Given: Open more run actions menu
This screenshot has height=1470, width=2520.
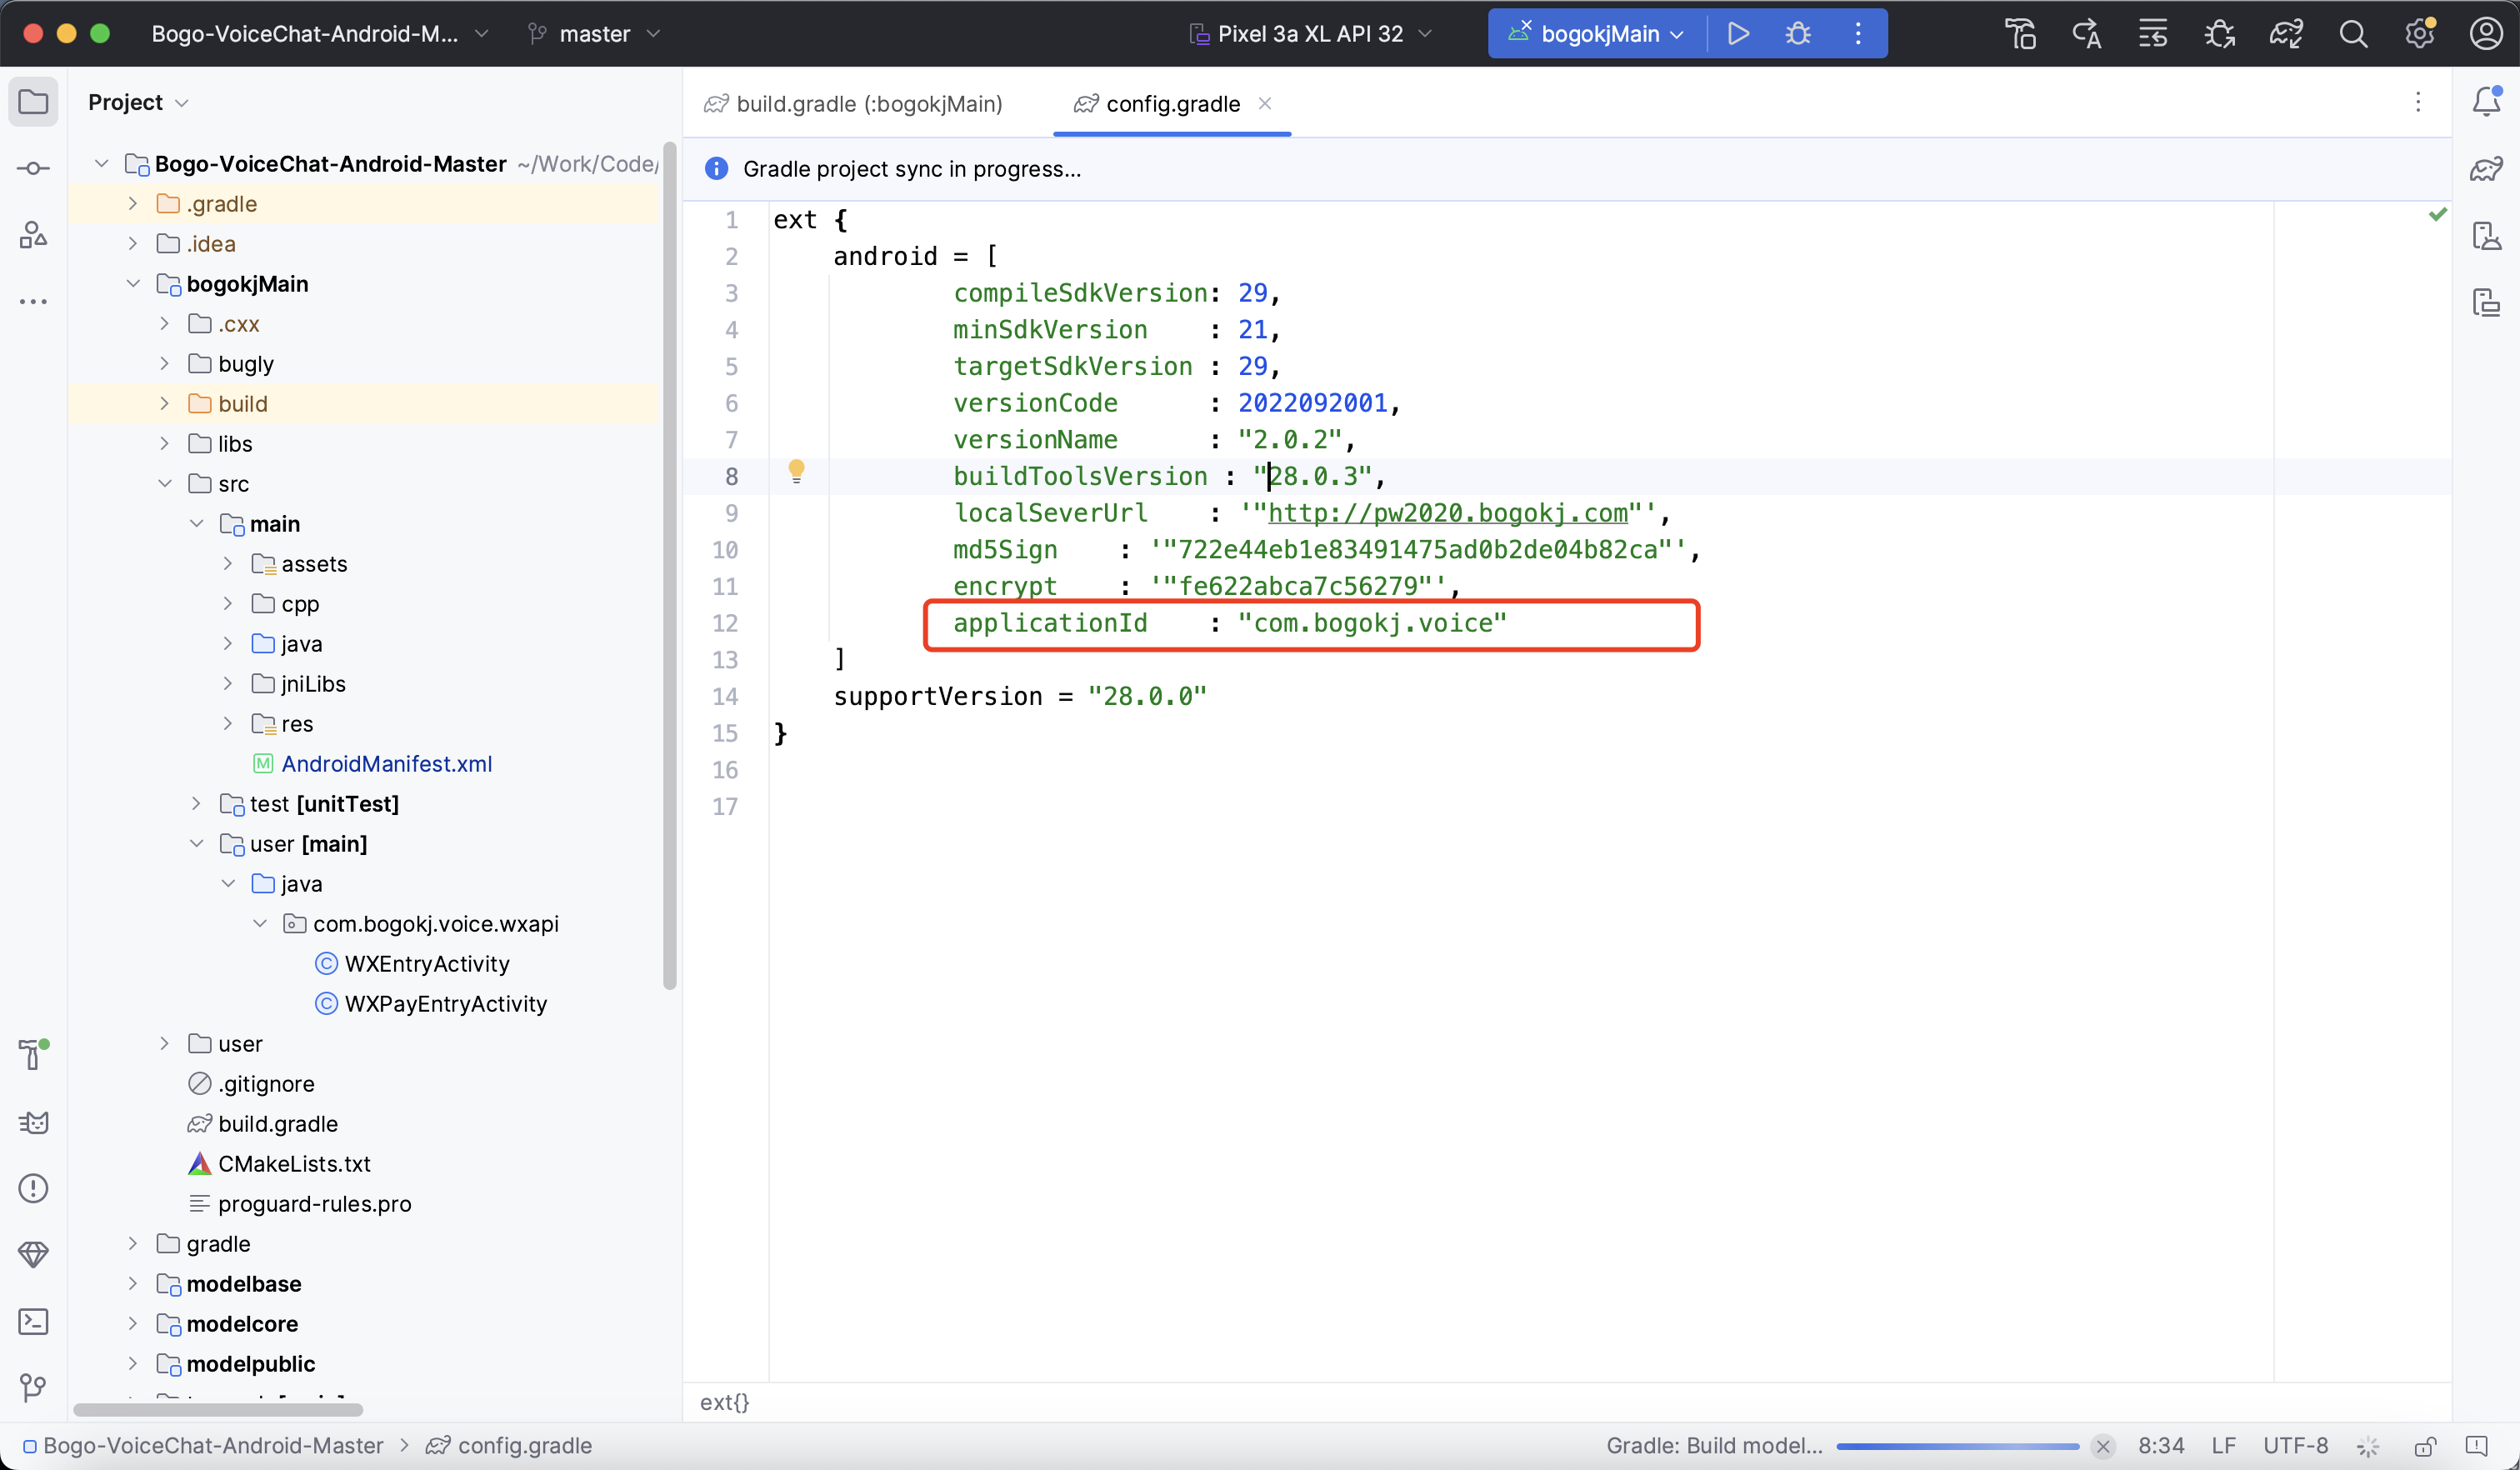Looking at the screenshot, I should pos(1858,33).
